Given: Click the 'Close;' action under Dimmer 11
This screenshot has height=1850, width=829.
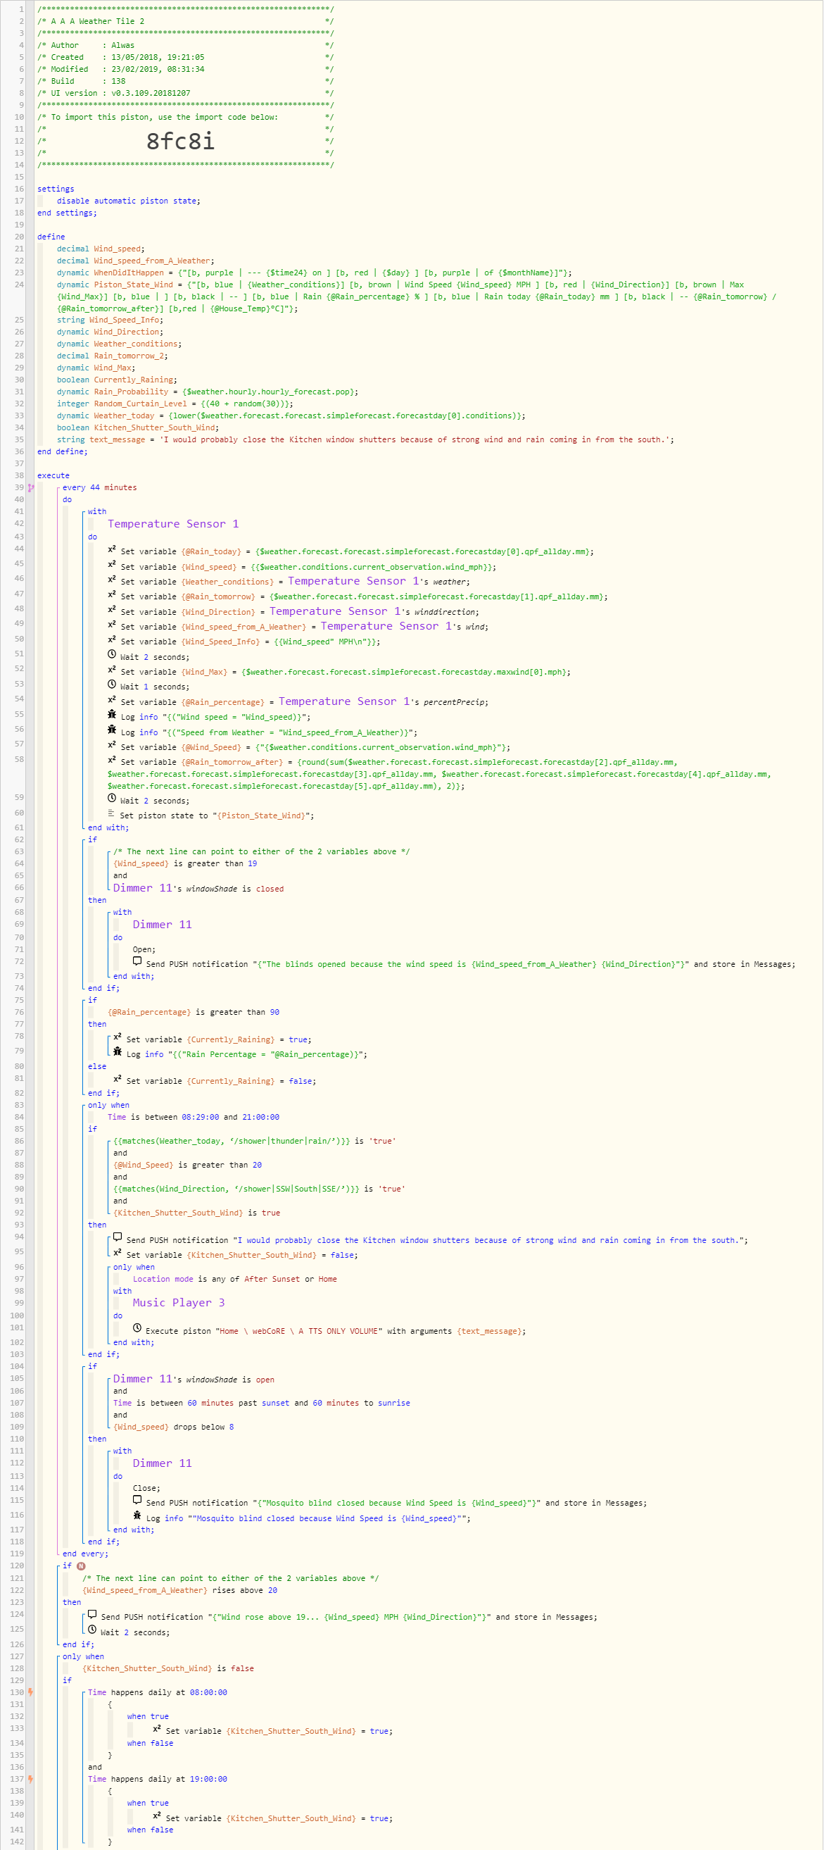Looking at the screenshot, I should pyautogui.click(x=146, y=1489).
